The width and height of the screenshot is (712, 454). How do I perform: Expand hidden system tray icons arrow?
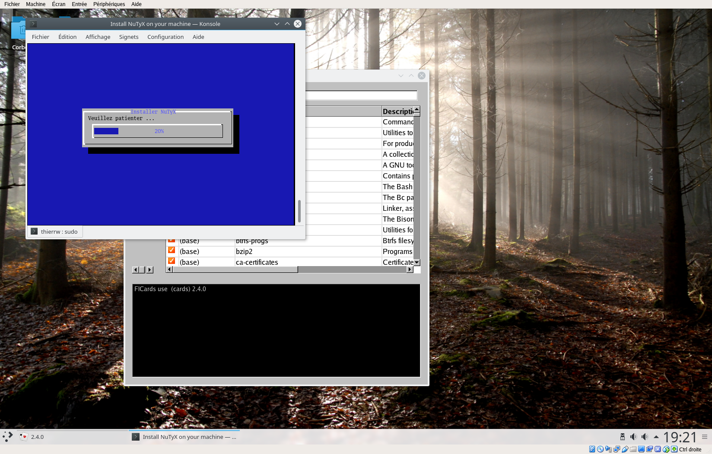(x=656, y=437)
